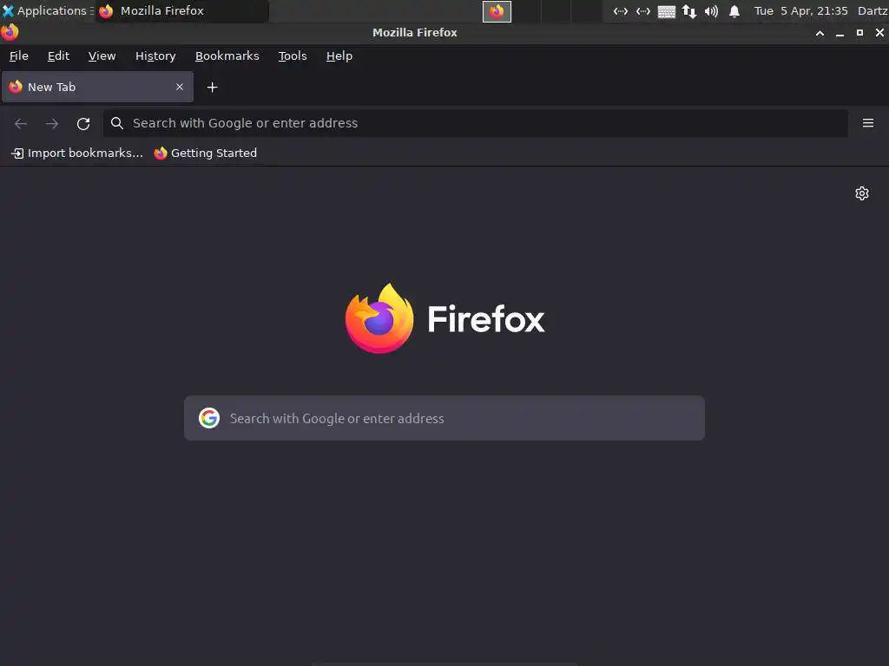Click the date and time clock

click(800, 10)
